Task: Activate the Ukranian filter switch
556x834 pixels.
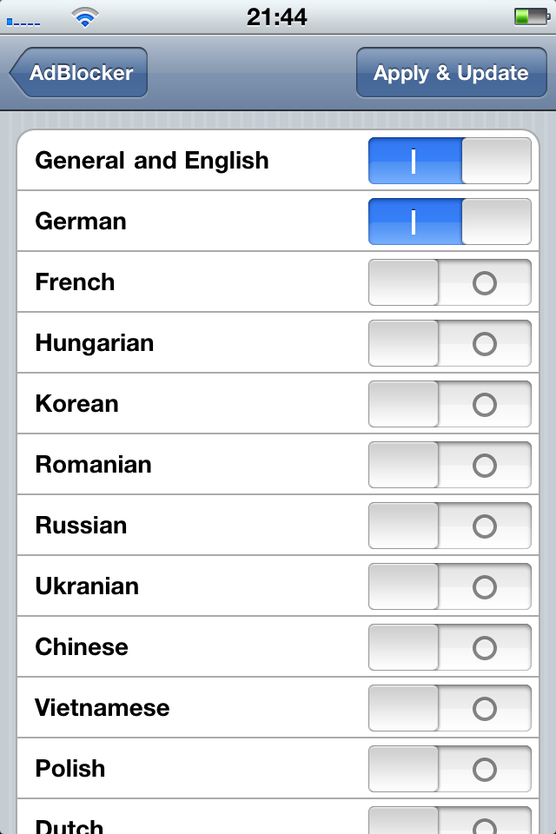Action: (449, 586)
